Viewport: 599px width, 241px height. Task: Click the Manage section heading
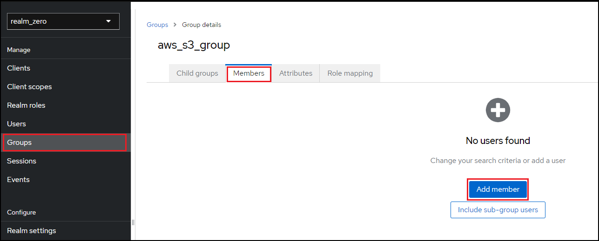click(x=19, y=50)
